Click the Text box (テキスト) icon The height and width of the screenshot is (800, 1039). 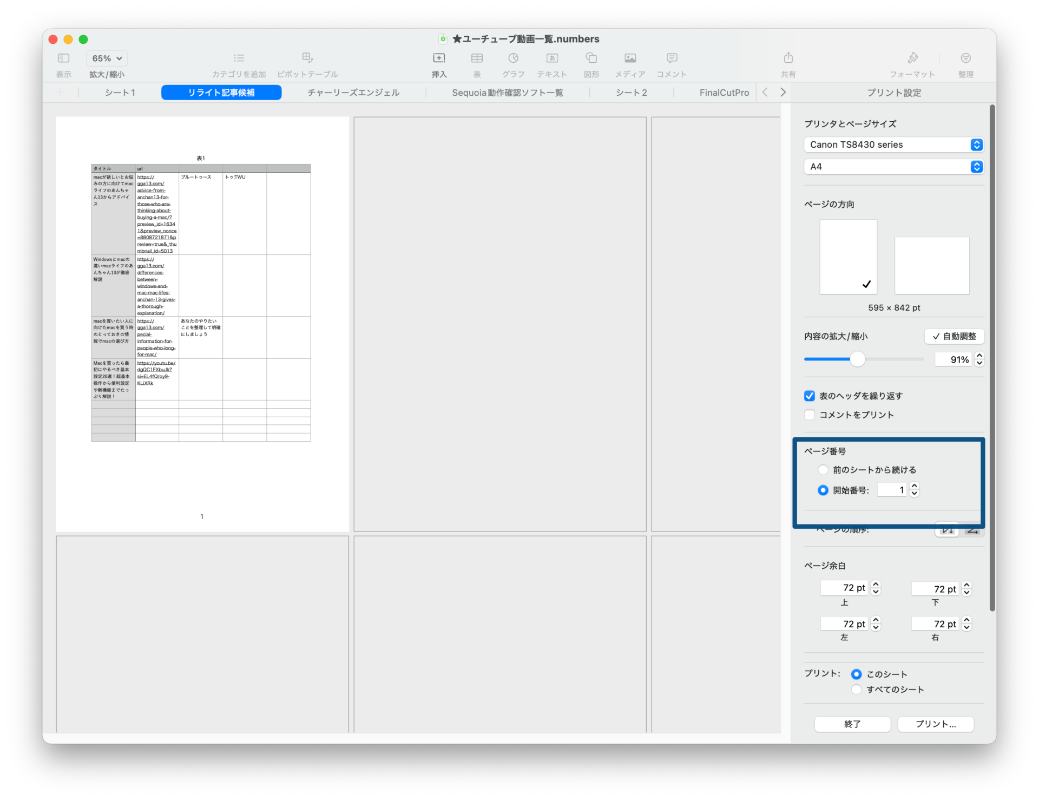552,58
